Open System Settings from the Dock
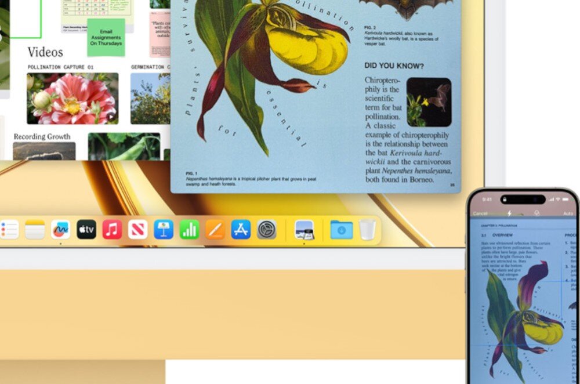The width and height of the screenshot is (580, 384). [266, 229]
